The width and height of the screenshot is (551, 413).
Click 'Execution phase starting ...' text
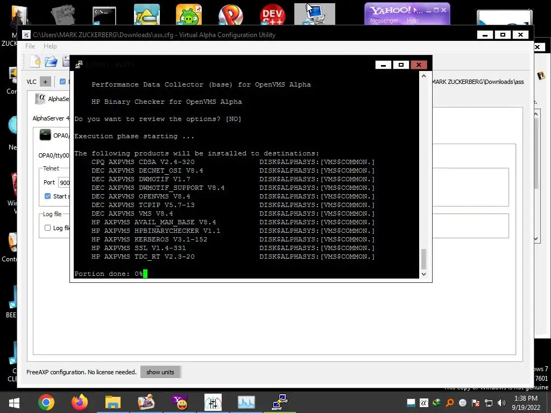[x=134, y=136]
